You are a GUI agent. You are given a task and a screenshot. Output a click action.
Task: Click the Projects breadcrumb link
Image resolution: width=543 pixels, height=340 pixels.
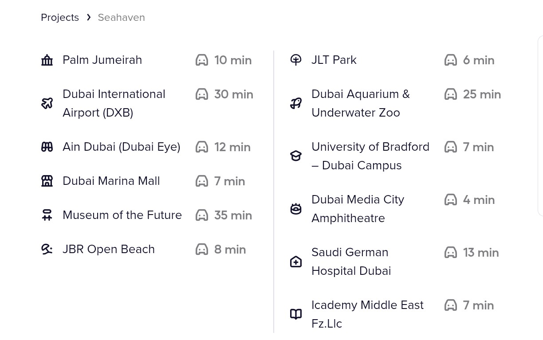point(60,17)
